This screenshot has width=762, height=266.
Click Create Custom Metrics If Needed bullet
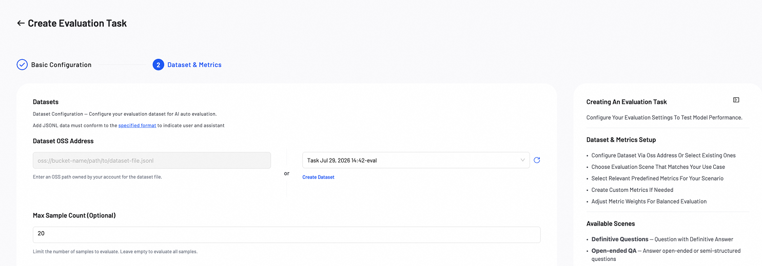point(632,190)
